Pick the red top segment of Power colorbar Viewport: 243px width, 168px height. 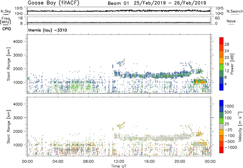pos(221,41)
